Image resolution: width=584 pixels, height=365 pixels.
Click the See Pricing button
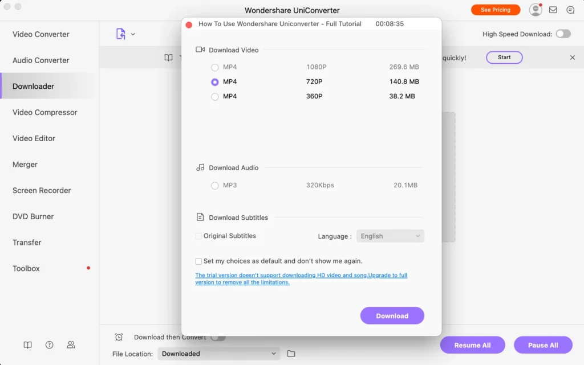pyautogui.click(x=496, y=10)
